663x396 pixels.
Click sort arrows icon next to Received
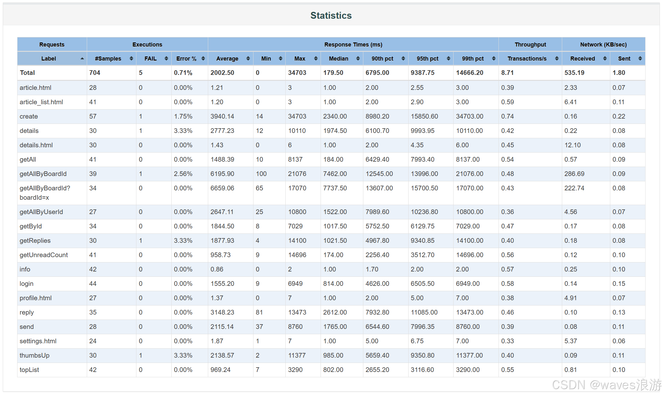[x=605, y=59]
